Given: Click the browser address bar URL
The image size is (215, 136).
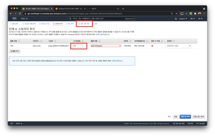Looking at the screenshot, I should 75,14.
